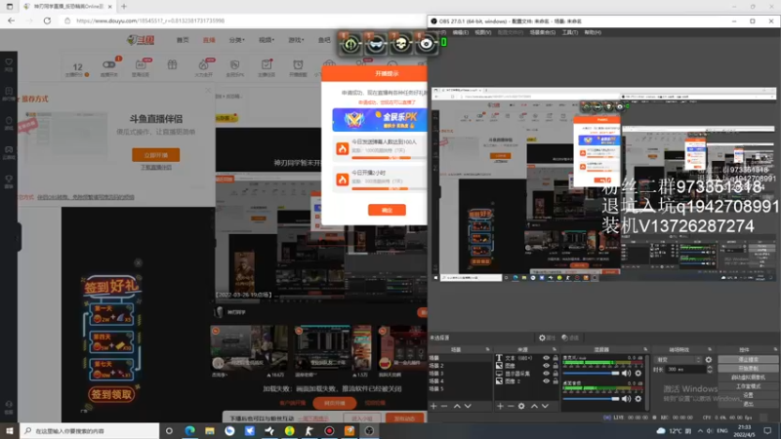Click the skull overlay icon

click(x=400, y=44)
